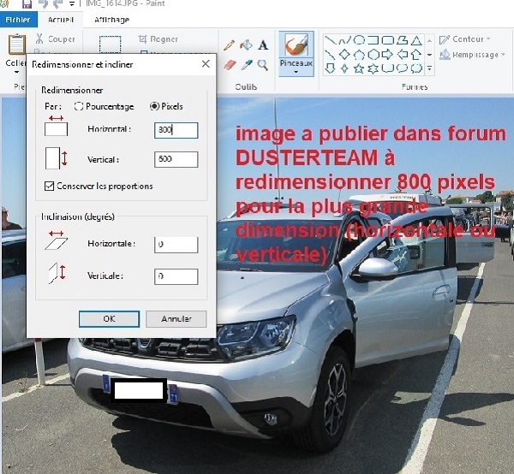The image size is (514, 474).
Task: Select the polygon shape
Action: click(403, 40)
